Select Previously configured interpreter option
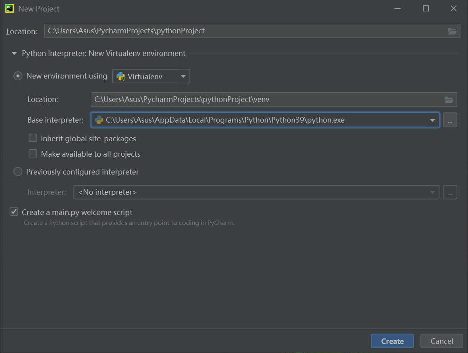Screen dimensions: 468x353 (18, 172)
